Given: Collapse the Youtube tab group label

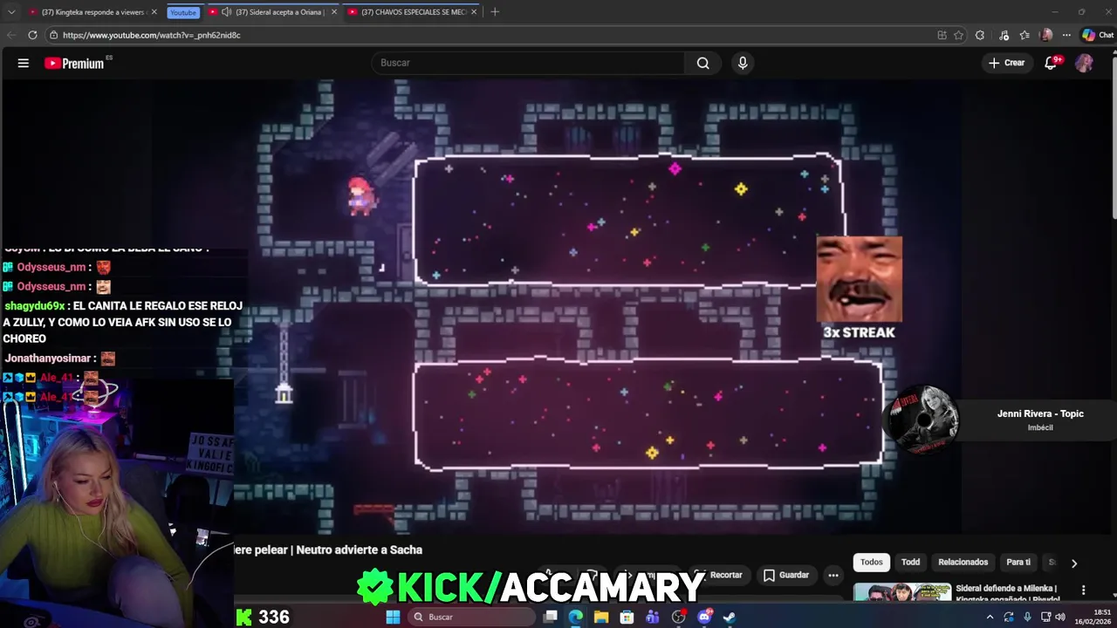Looking at the screenshot, I should tap(183, 12).
